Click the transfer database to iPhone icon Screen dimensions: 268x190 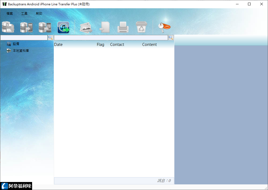[x=45, y=27]
